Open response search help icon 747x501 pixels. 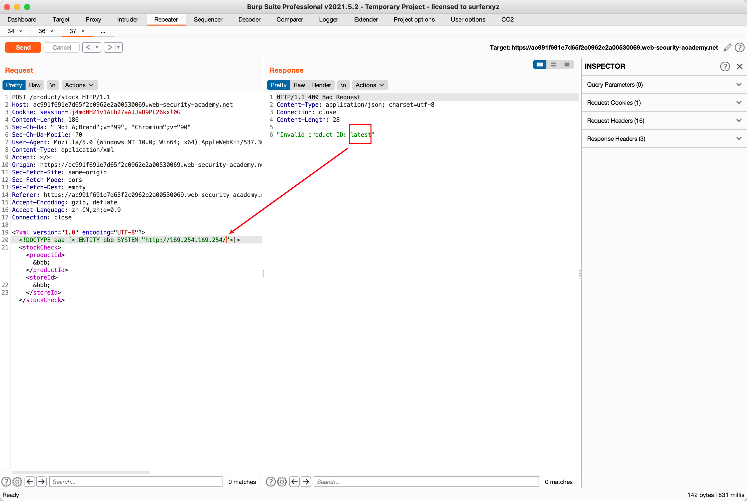[x=271, y=481]
